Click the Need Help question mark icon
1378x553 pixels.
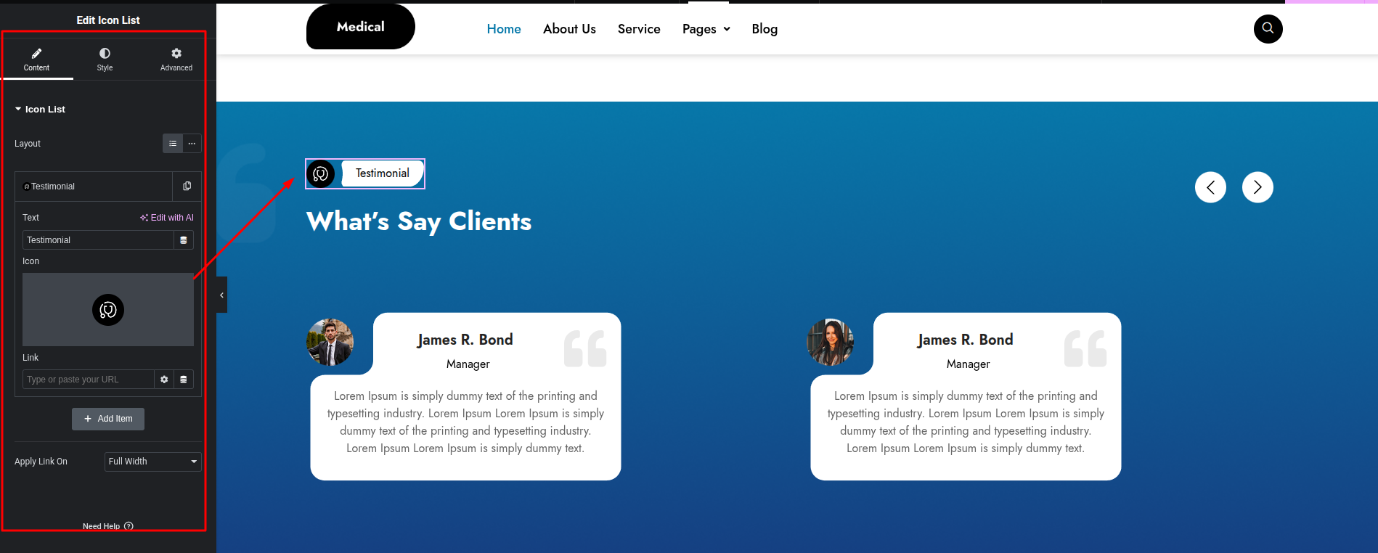pos(129,526)
